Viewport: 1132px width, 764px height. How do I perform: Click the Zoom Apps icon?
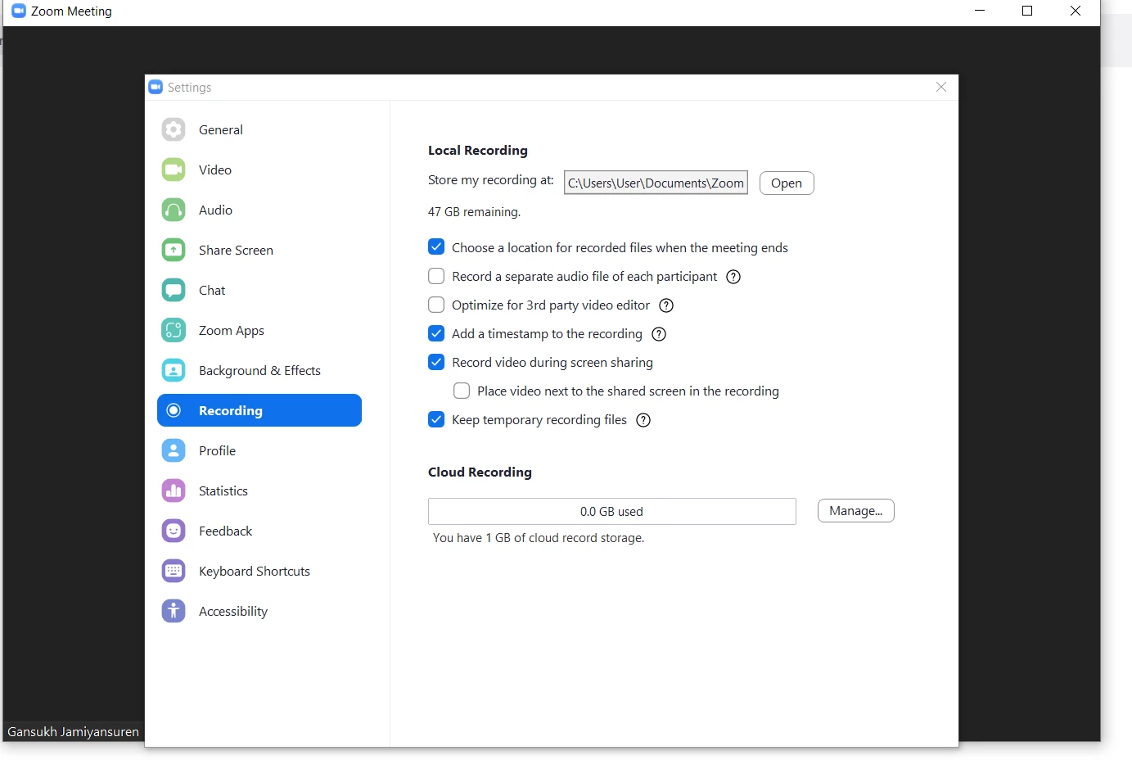174,330
